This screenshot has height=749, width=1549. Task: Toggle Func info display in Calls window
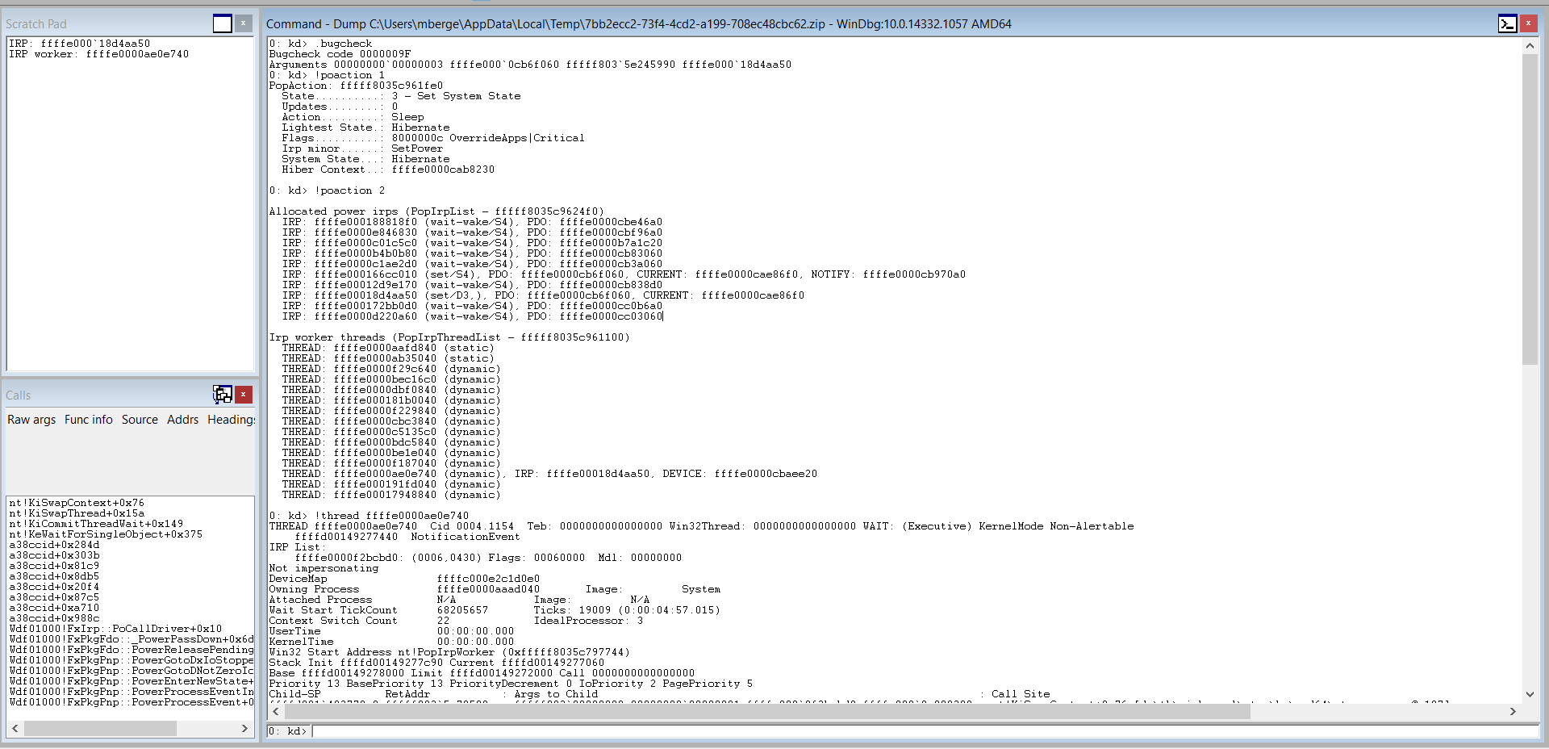[88, 419]
